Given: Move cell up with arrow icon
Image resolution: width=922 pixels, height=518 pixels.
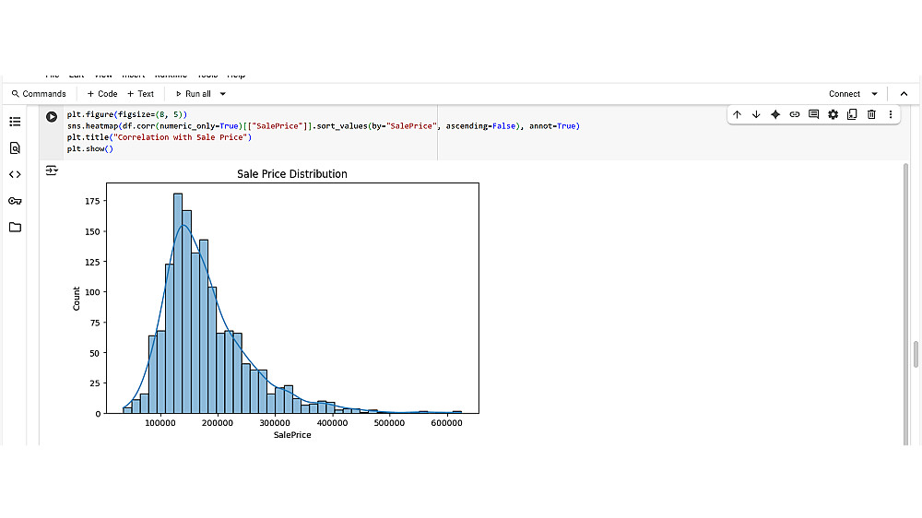Looking at the screenshot, I should 737,114.
